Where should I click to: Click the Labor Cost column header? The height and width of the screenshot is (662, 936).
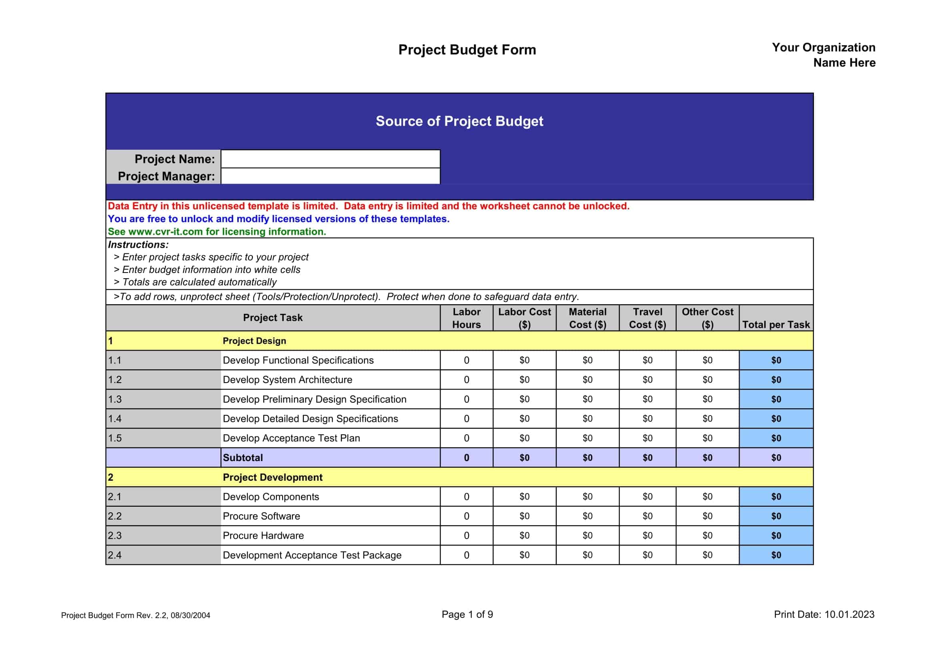(x=524, y=317)
